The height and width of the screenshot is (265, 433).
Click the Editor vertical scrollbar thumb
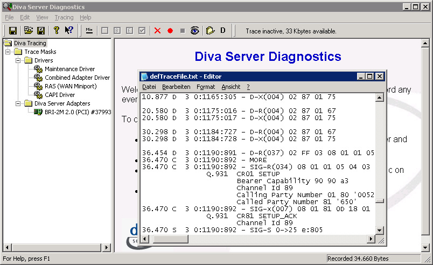380,201
